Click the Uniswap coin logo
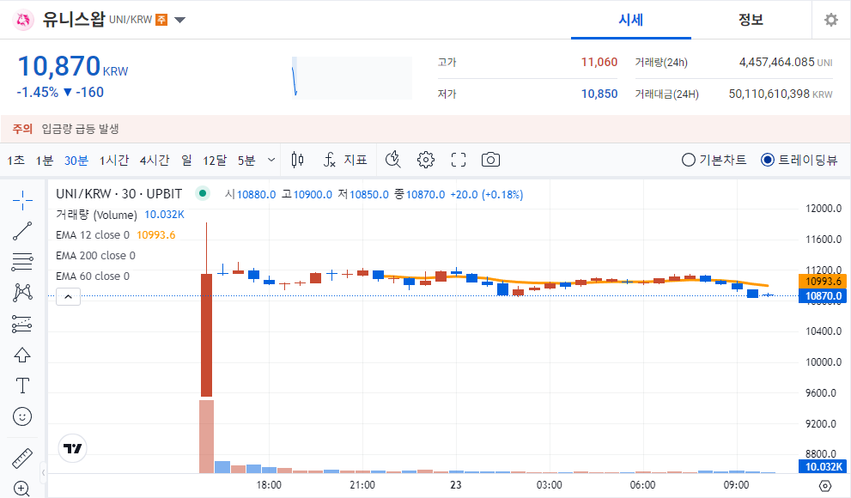851x498 pixels. tap(23, 20)
